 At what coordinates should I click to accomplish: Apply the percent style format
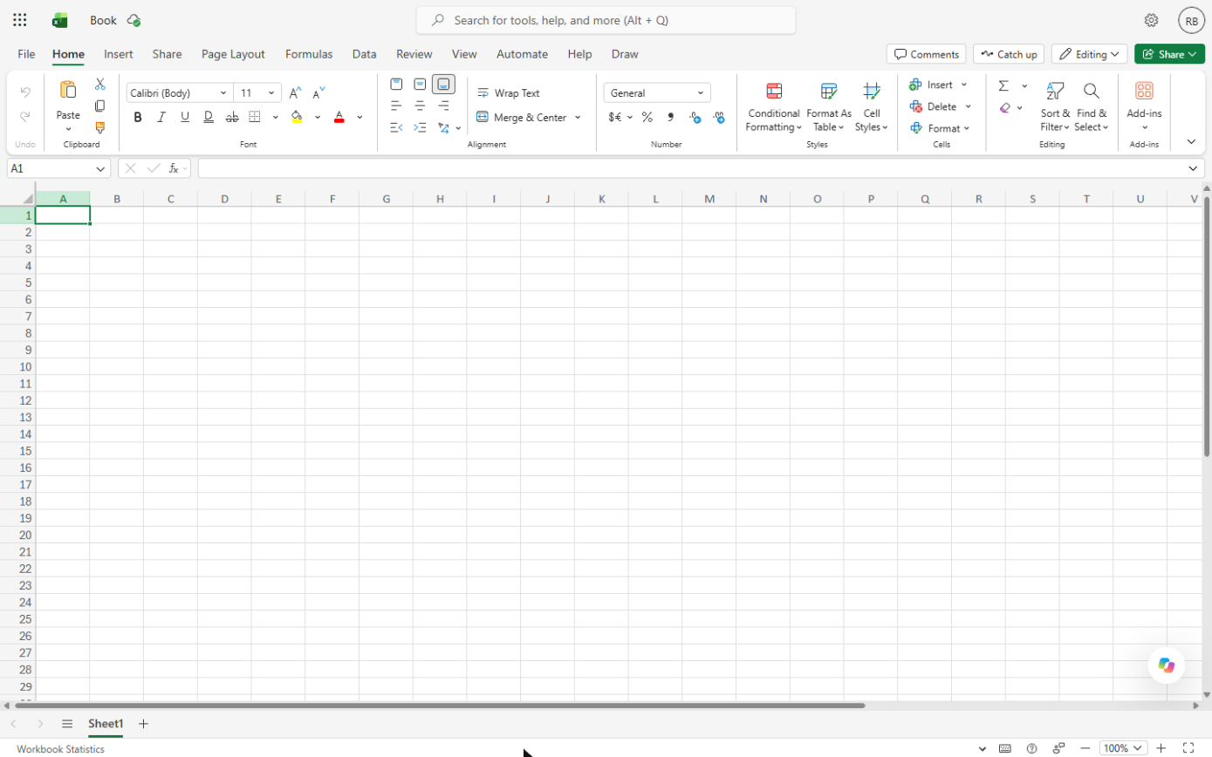[x=647, y=117]
